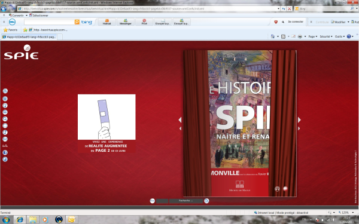Image resolution: width=359 pixels, height=224 pixels.
Task: Click Se connecter in the toolbar
Action: pyautogui.click(x=296, y=22)
